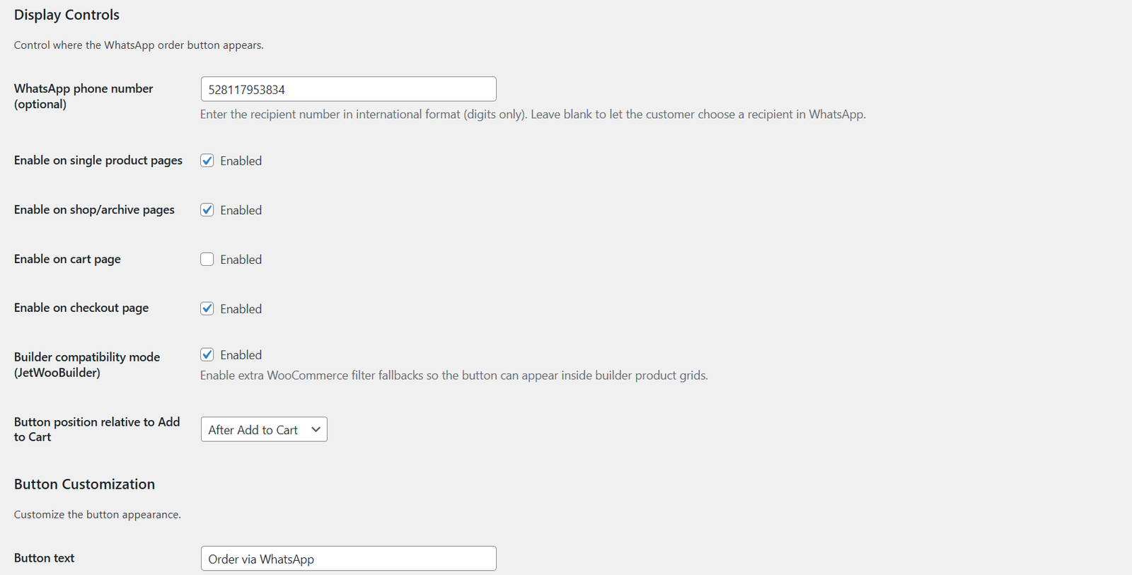Click the 'Enabled' label for single product pages
1132x575 pixels.
coord(241,161)
